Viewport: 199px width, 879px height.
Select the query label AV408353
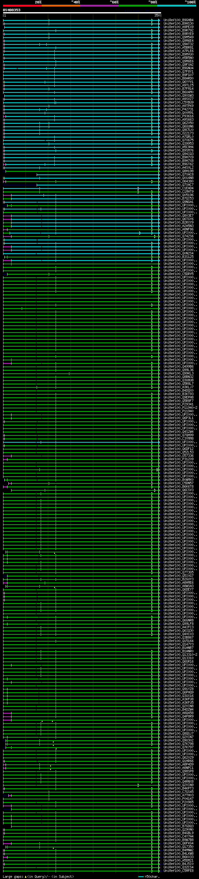pos(12,10)
